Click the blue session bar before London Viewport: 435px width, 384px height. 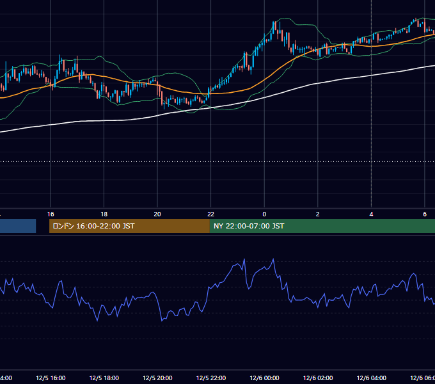[18, 226]
